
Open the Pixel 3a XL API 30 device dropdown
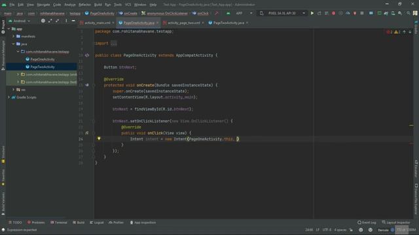[x=283, y=13]
